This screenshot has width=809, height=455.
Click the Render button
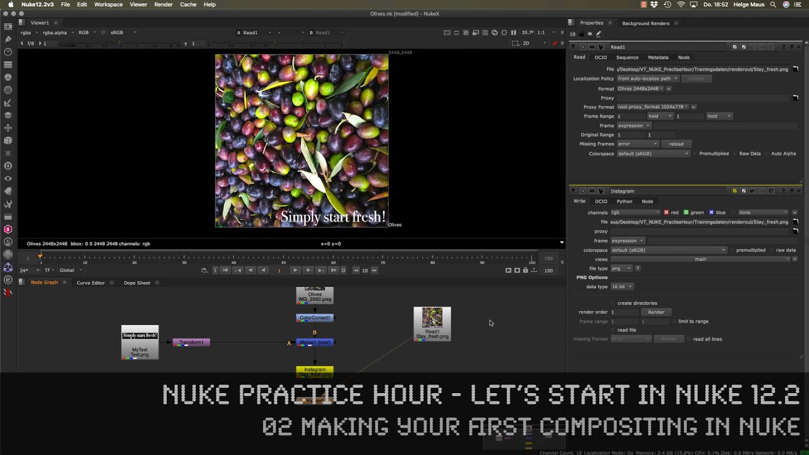[x=656, y=312]
